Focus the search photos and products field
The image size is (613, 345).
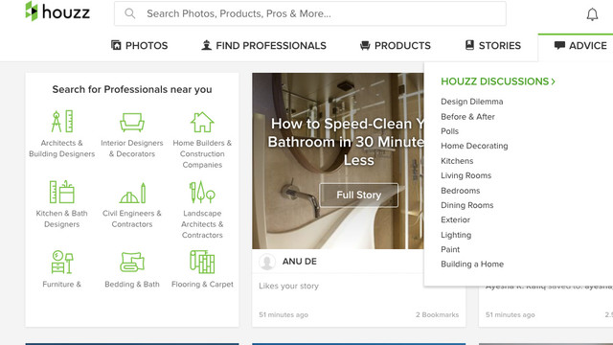pos(310,13)
